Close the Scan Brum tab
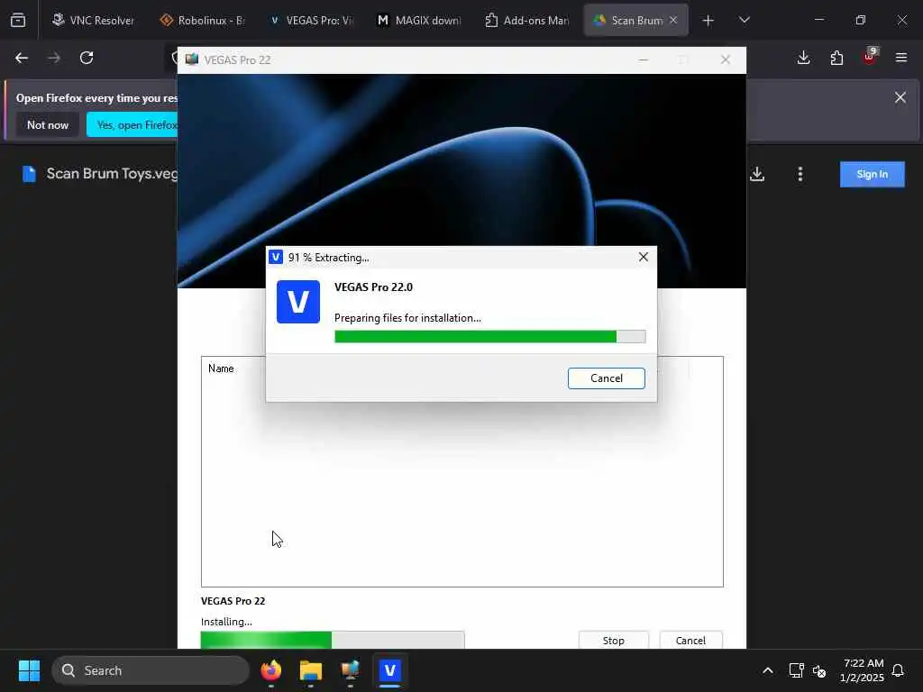 tap(673, 20)
